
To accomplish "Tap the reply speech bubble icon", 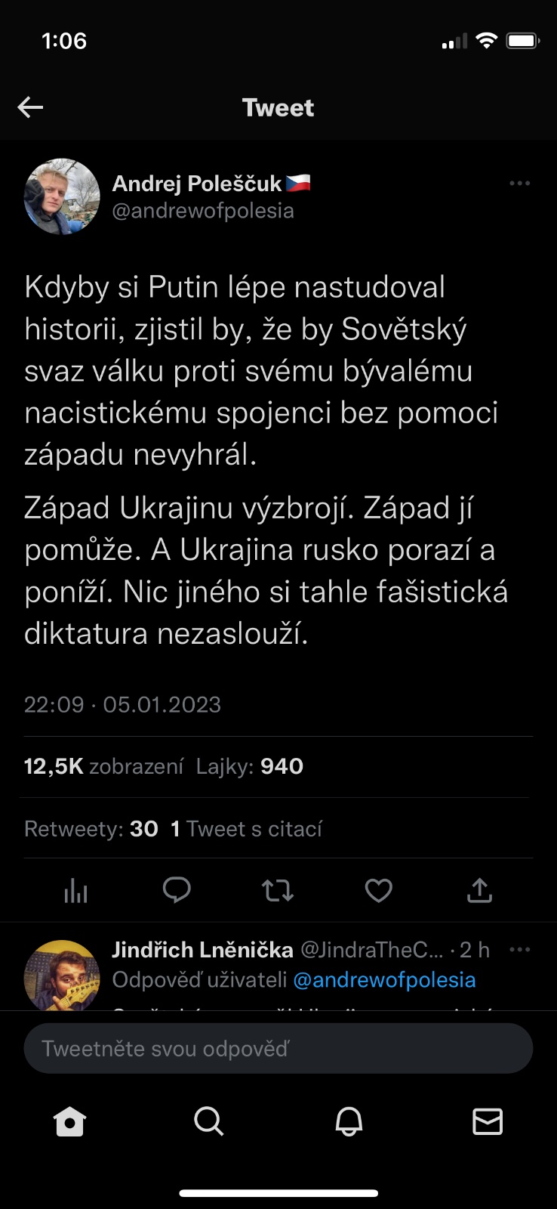I will pos(177,891).
